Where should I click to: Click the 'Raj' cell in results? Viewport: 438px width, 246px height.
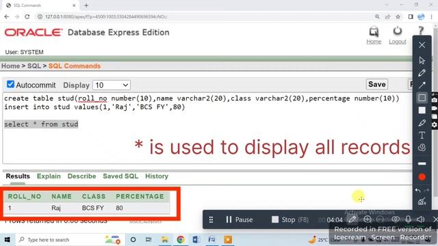point(56,208)
